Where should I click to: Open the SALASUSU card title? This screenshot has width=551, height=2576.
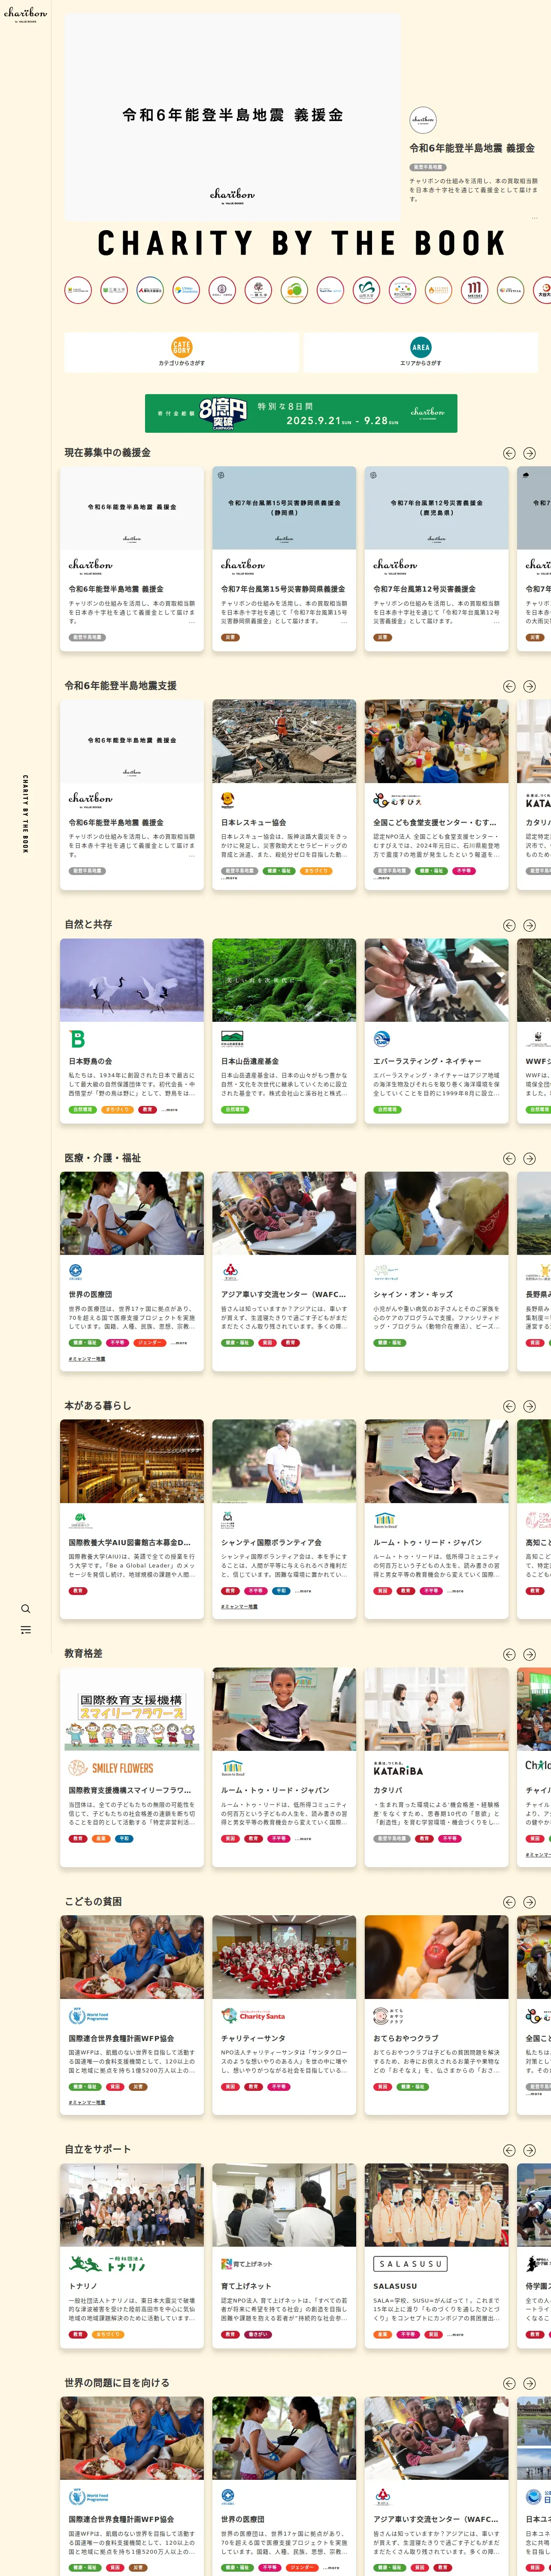395,2286
